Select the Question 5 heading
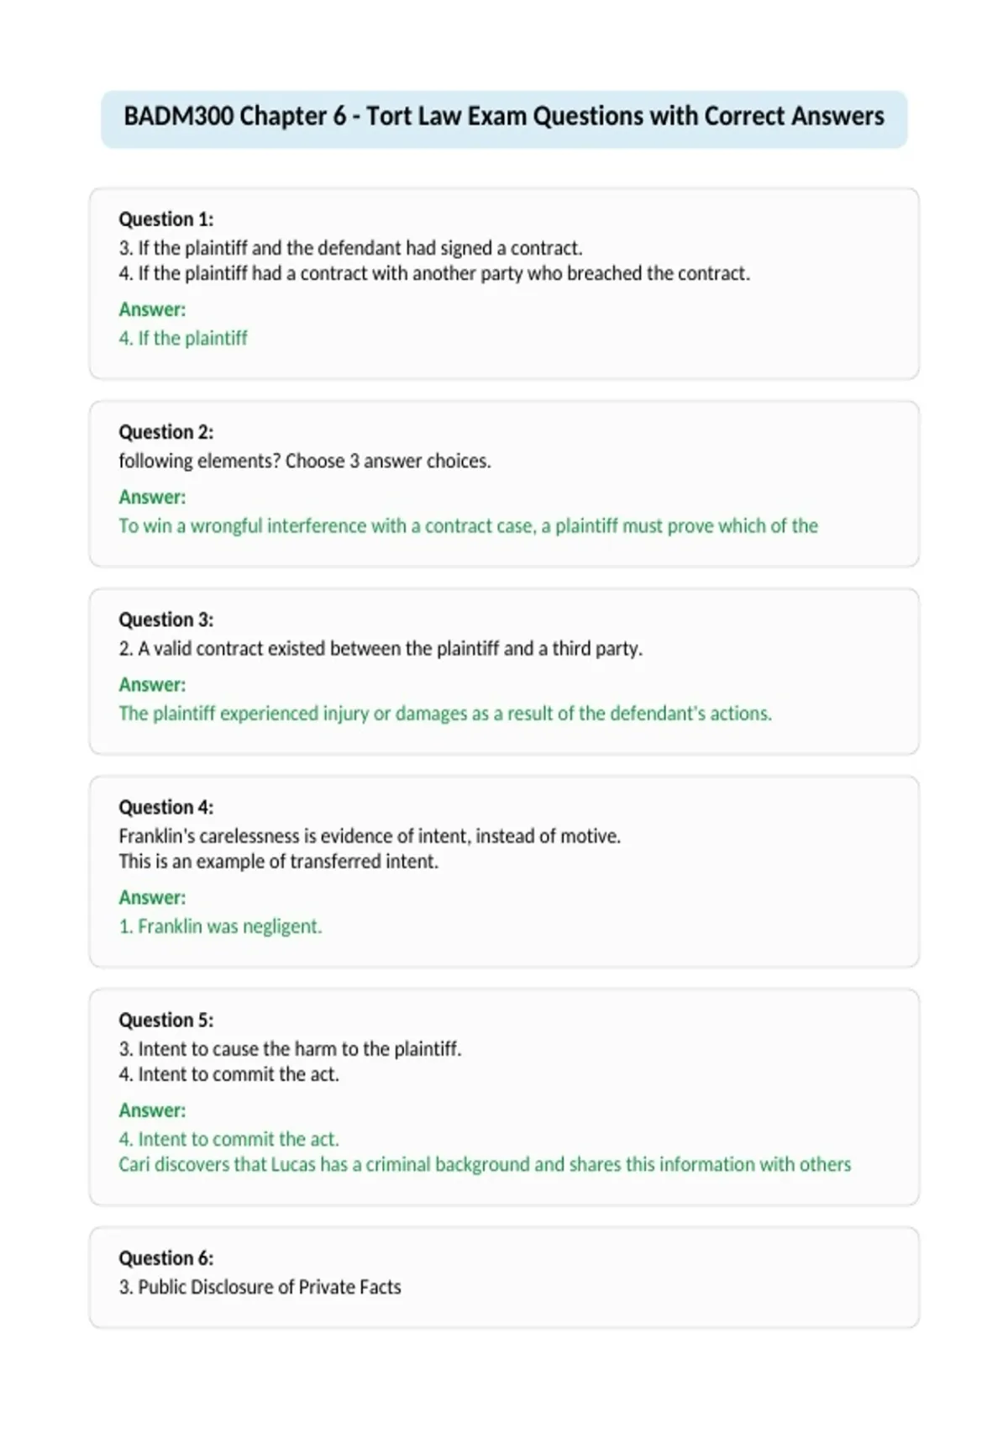 [x=166, y=1020]
